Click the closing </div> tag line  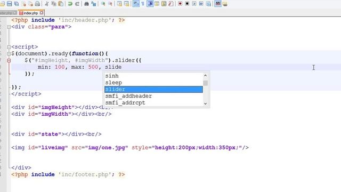[x=21, y=167]
